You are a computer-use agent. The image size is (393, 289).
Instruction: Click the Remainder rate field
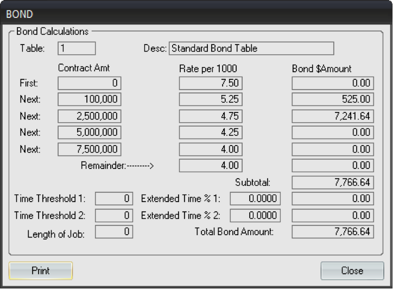tap(211, 166)
